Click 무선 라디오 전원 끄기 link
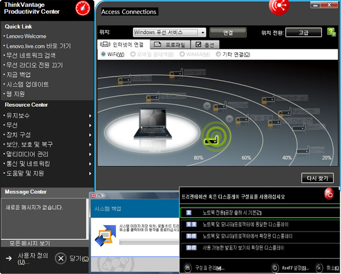Viewport: 341px width, 274px height. click(35, 65)
